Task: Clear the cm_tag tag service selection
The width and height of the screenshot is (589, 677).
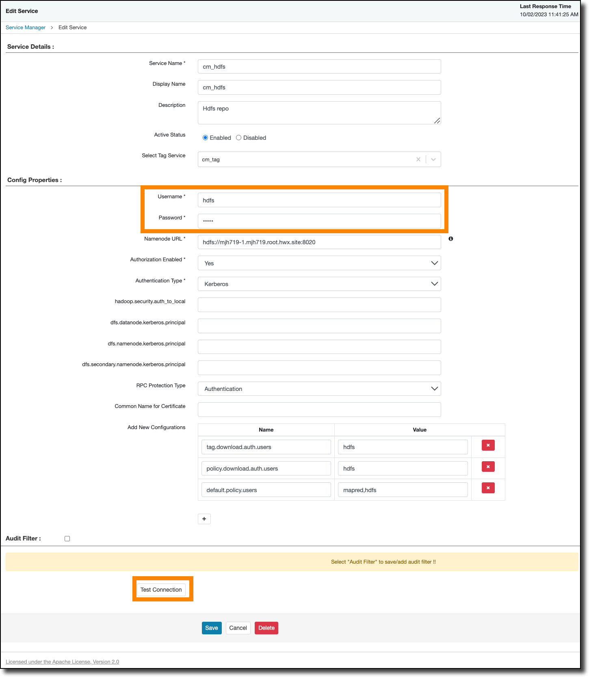Action: tap(418, 159)
